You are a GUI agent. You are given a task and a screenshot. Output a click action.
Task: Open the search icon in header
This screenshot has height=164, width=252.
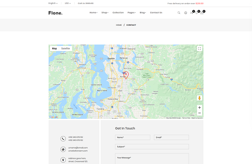[x=179, y=13]
